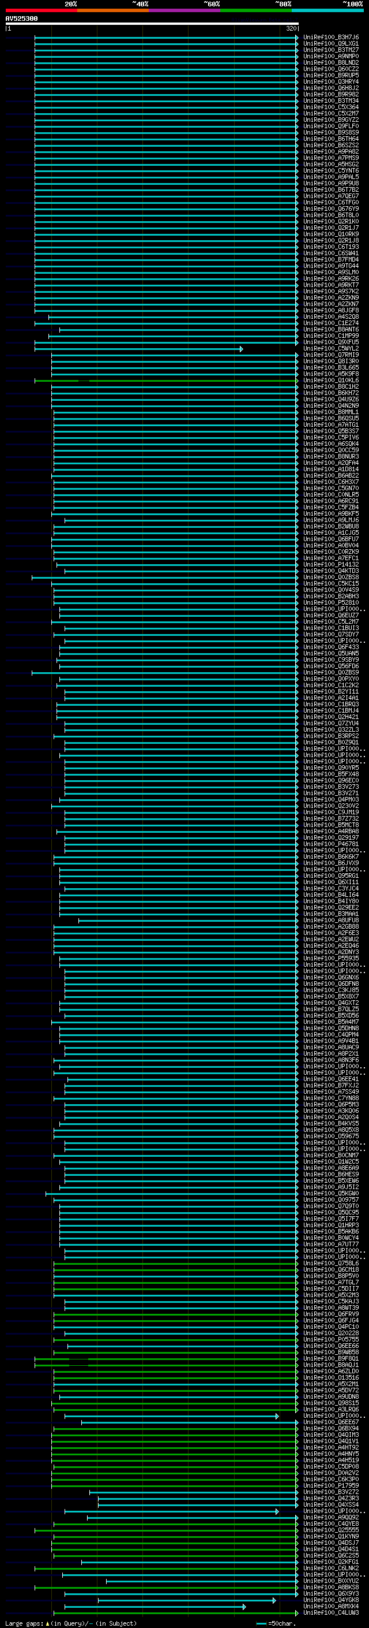Select the UniRef100_Q98S15 entry

[x=331, y=1404]
